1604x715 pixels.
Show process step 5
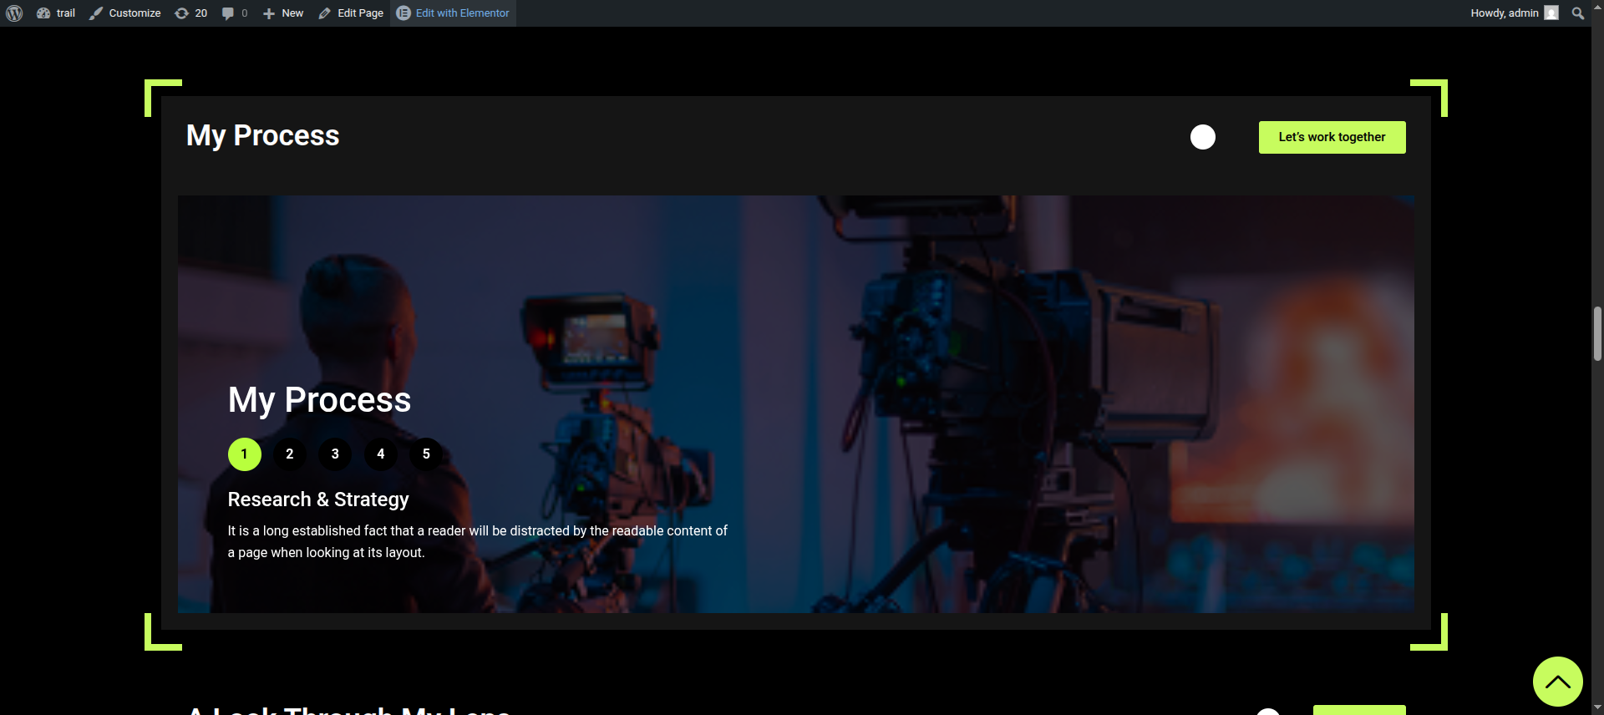(426, 454)
